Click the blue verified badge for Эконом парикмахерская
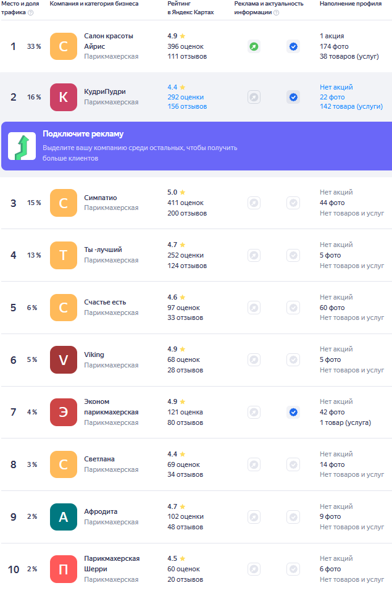 tap(293, 412)
